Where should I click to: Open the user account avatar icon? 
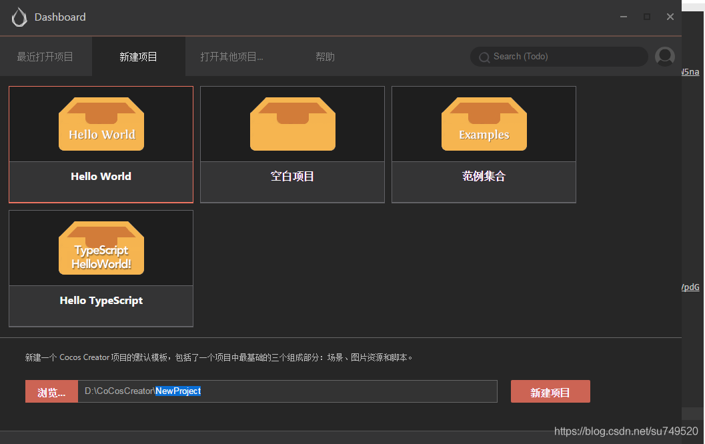664,57
